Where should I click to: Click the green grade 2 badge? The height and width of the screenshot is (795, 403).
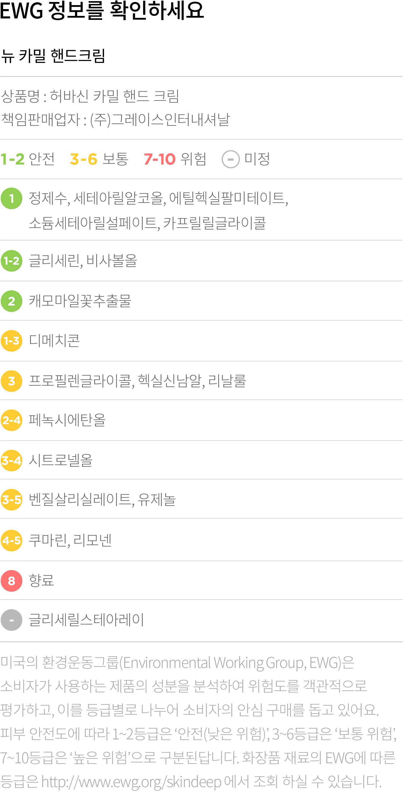11,301
